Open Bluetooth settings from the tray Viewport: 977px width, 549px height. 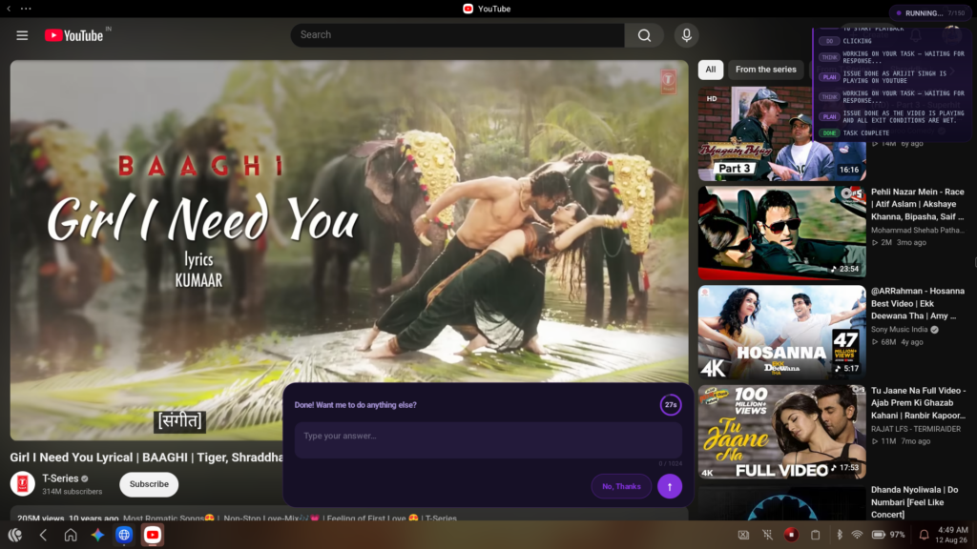click(840, 535)
